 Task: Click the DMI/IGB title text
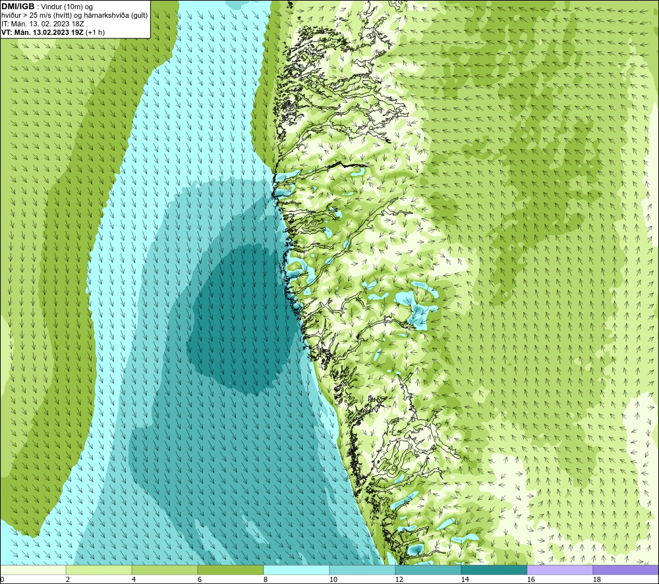[18, 7]
